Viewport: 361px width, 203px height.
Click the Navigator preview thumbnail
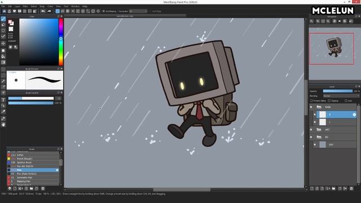[334, 54]
